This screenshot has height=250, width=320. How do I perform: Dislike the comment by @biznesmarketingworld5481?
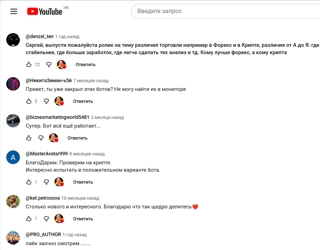click(41, 138)
